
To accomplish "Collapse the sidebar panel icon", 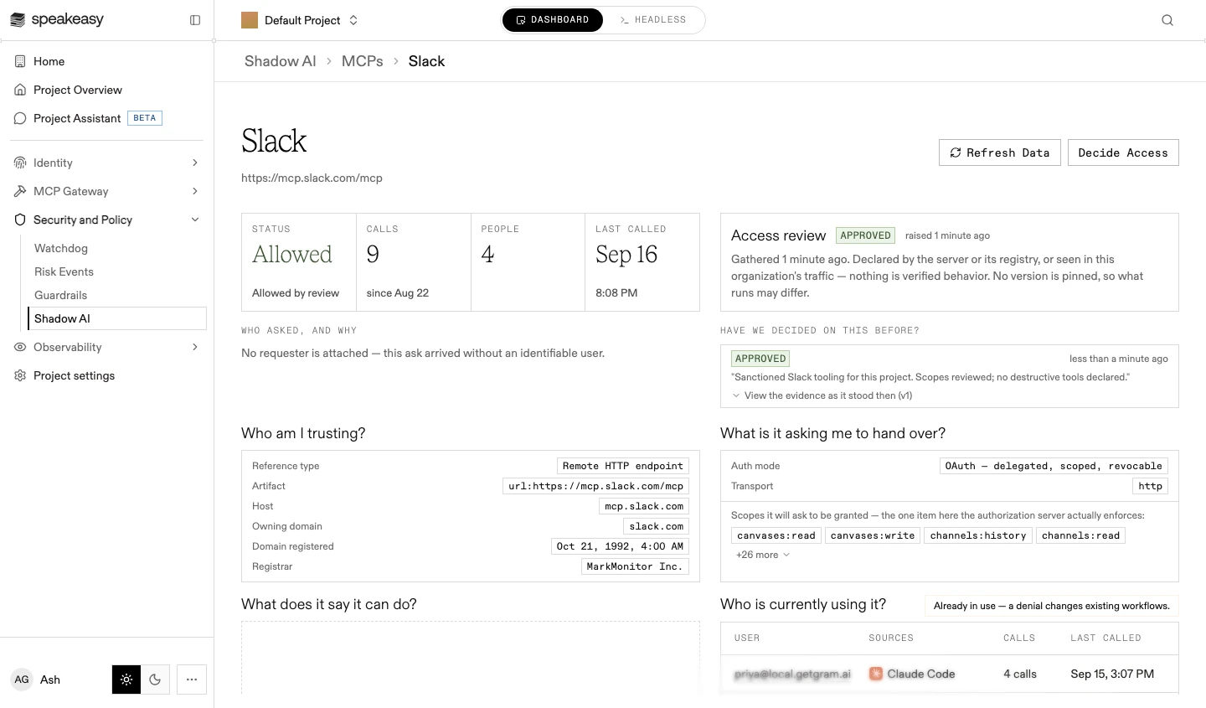I will click(195, 20).
